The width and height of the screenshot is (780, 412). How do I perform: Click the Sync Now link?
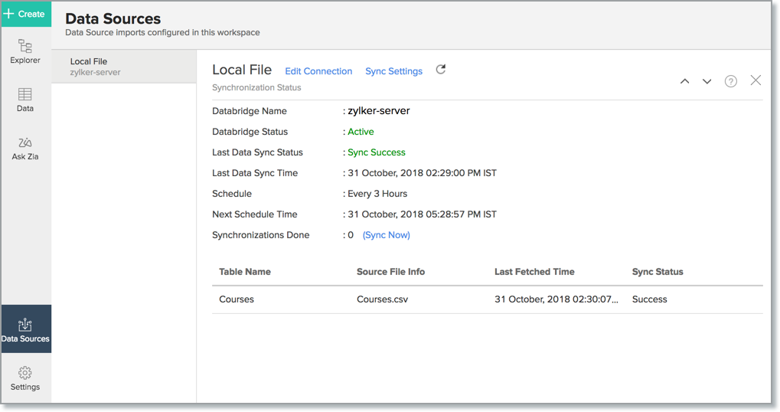click(x=387, y=235)
